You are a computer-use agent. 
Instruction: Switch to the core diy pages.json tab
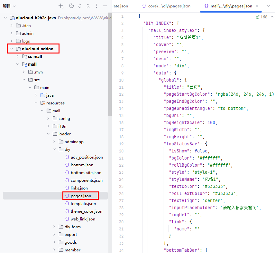click(x=166, y=6)
